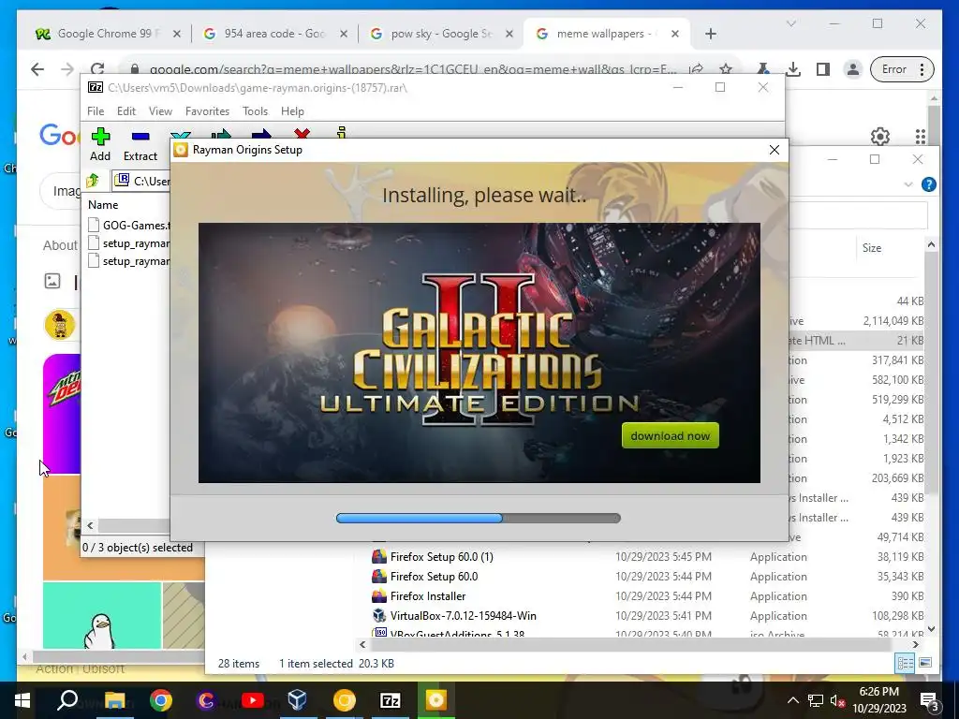959x719 pixels.
Task: Open the 7-Zip View menu
Action: [x=160, y=111]
